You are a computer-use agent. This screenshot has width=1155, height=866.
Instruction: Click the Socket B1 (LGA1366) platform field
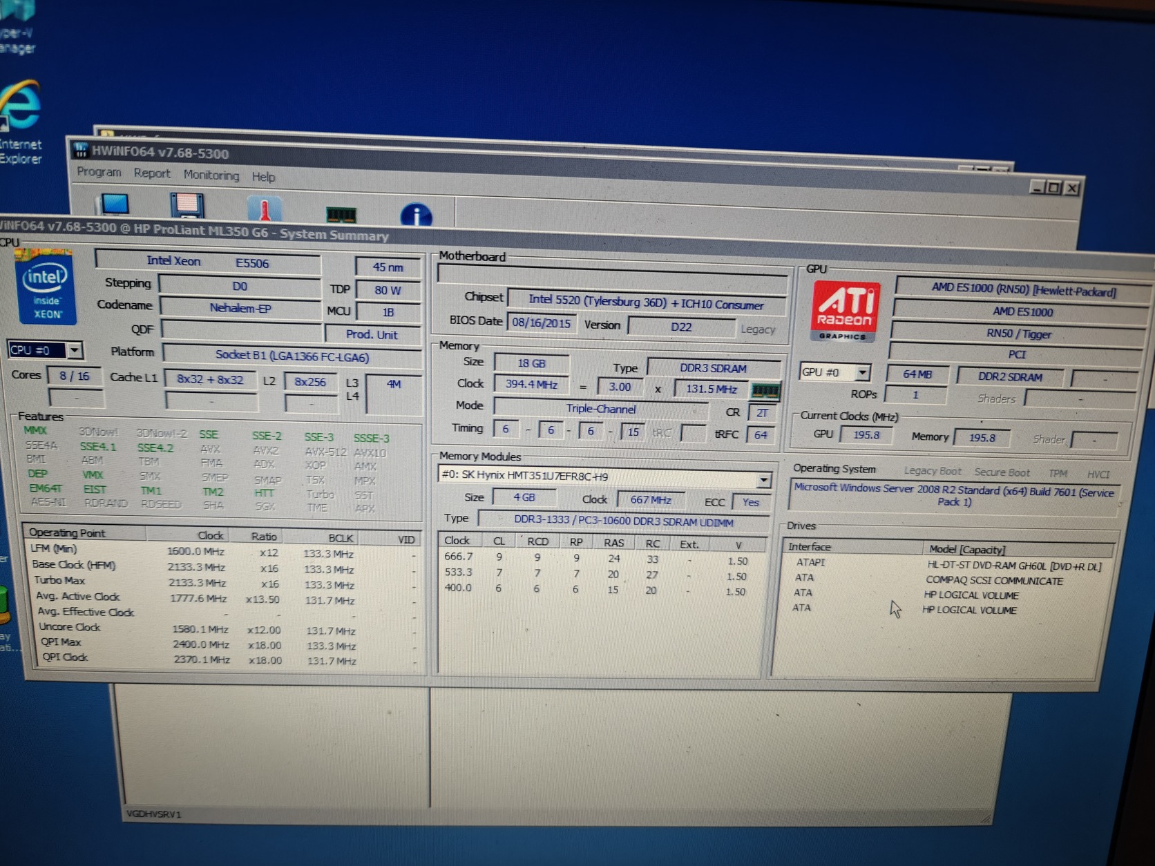292,356
